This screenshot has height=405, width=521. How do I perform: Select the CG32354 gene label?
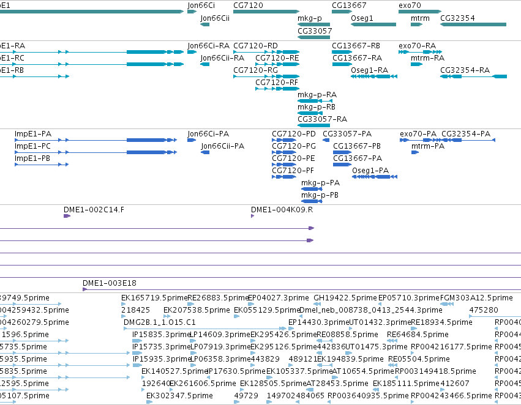[x=457, y=18]
